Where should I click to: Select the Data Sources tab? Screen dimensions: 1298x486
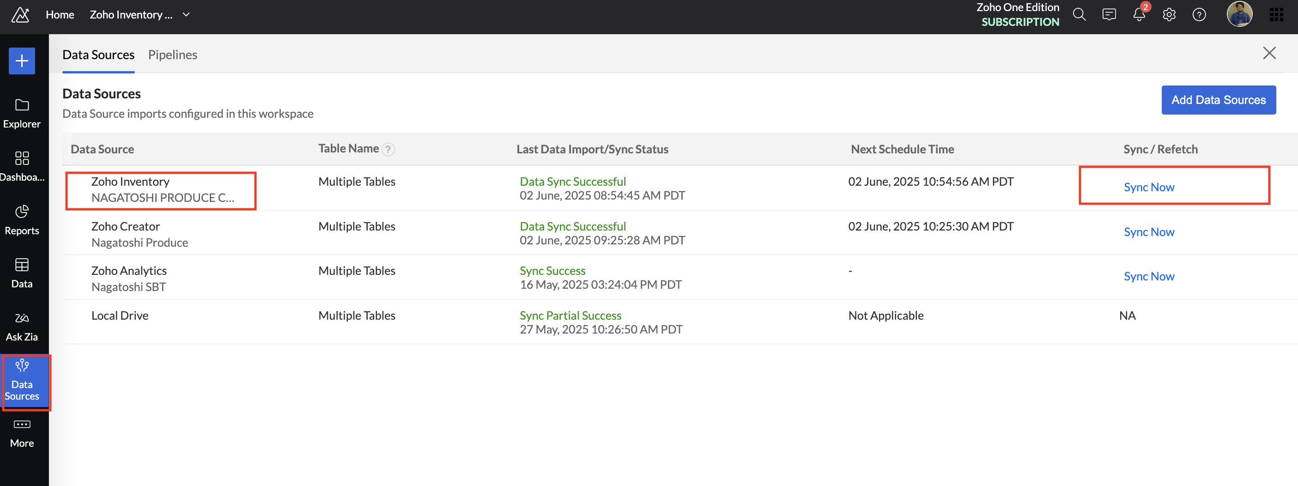pos(98,55)
